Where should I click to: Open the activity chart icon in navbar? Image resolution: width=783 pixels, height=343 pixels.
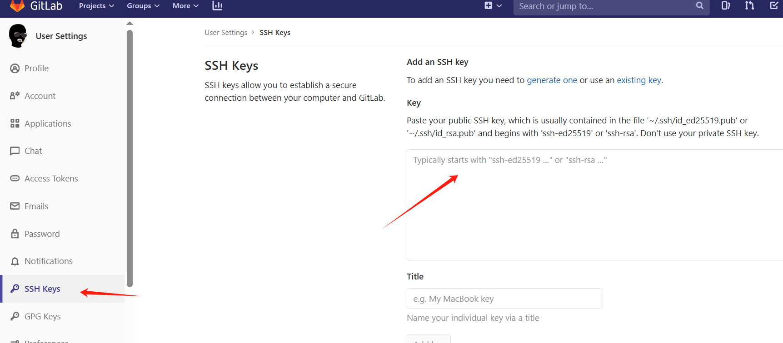217,6
